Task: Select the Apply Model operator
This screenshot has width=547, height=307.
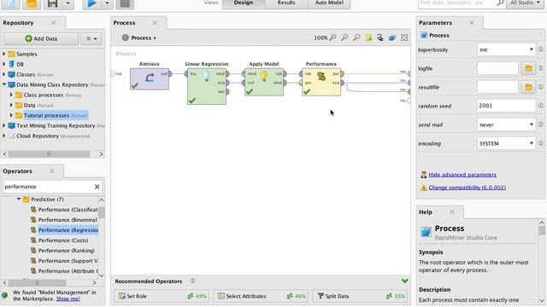Action: click(264, 82)
